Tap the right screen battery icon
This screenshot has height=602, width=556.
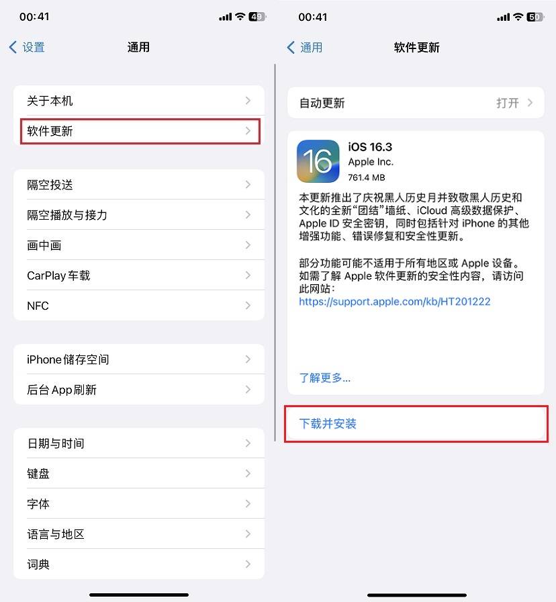coord(535,17)
